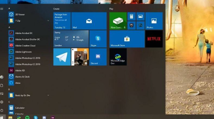Open the small Calculator tile
The width and height of the screenshot is (214, 119).
coord(131,16)
